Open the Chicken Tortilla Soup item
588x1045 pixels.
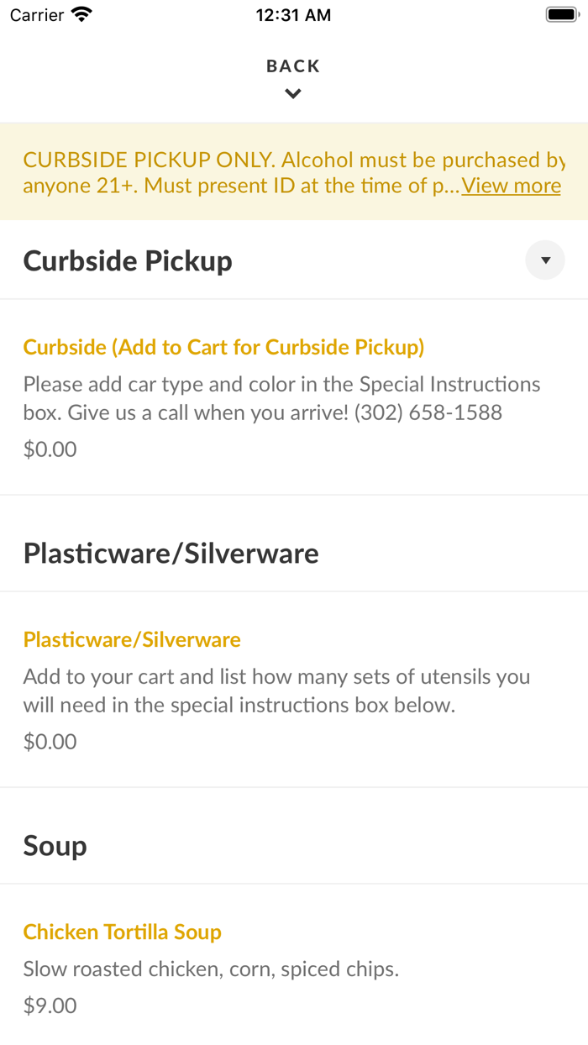click(123, 932)
